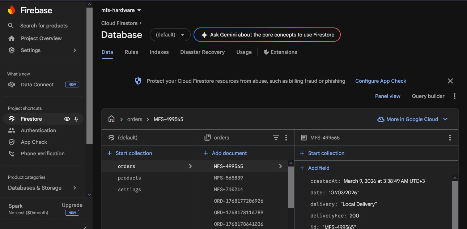Toggle the eye icon next to Firestore
The height and width of the screenshot is (229, 467).
pos(67,119)
